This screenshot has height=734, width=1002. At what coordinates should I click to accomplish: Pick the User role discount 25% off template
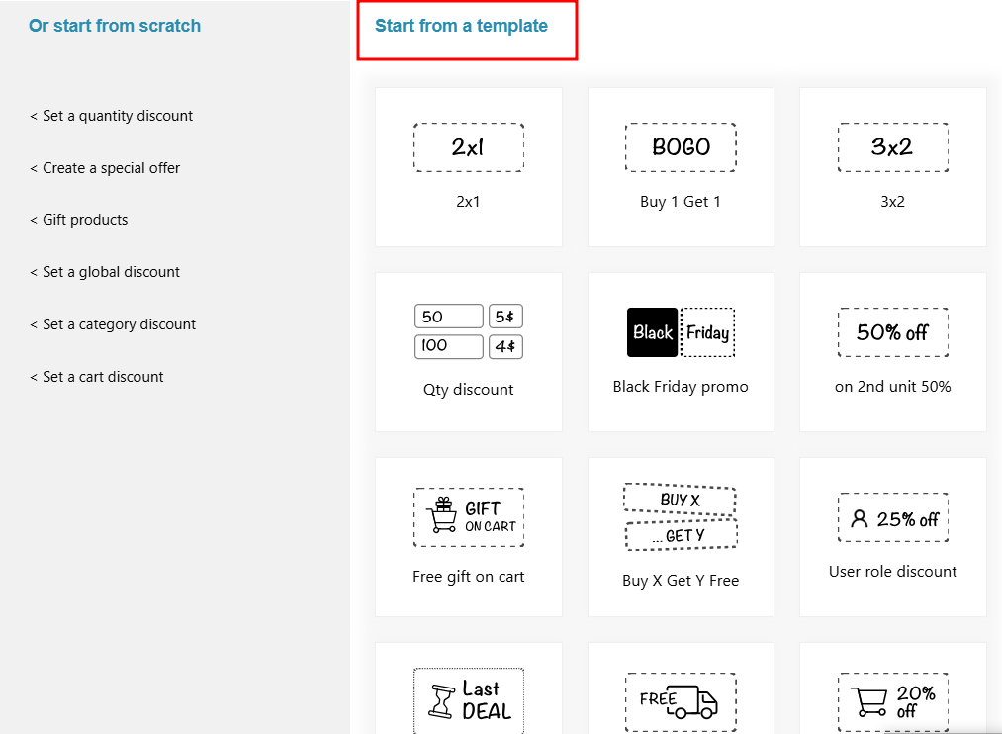(892, 517)
